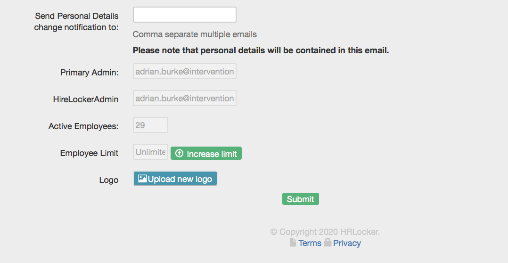This screenshot has height=263, width=508.
Task: Click the HireLockerAdmin label
Action: (x=85, y=99)
